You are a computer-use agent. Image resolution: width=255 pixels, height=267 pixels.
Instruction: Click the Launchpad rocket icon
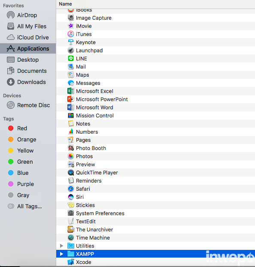coord(71,51)
